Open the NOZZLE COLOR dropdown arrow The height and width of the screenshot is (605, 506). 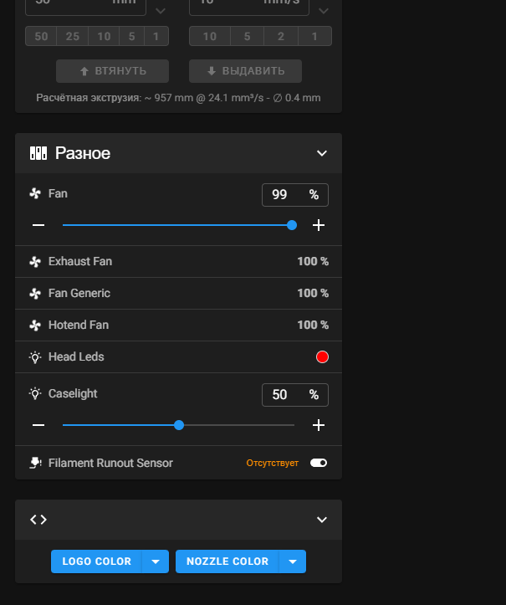[293, 561]
